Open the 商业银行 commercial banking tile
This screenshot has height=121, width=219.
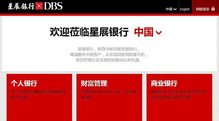pos(179,97)
